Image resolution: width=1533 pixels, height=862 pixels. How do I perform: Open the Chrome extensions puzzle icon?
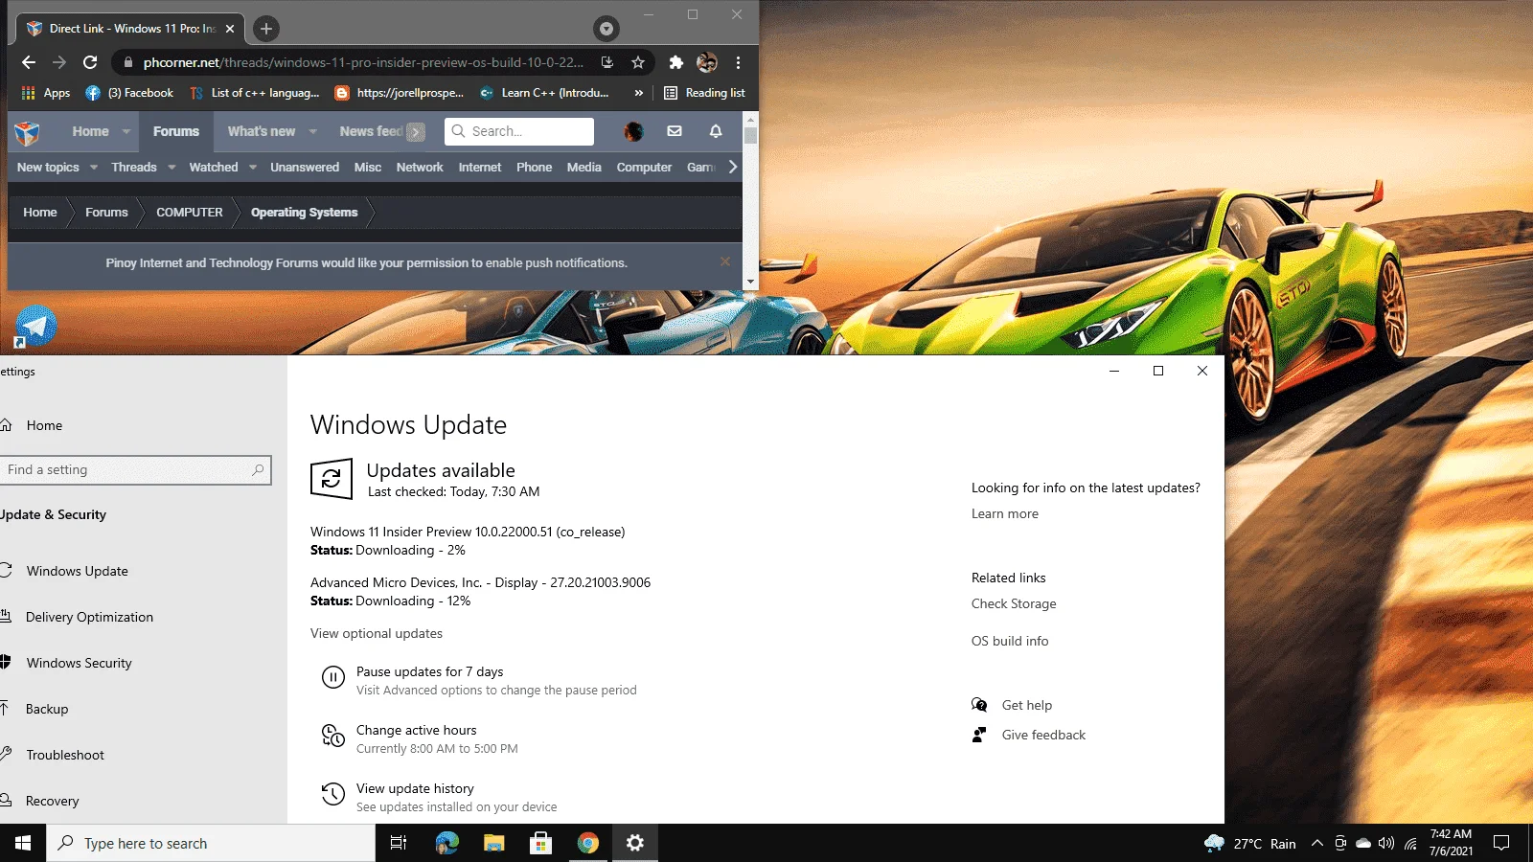click(x=676, y=62)
